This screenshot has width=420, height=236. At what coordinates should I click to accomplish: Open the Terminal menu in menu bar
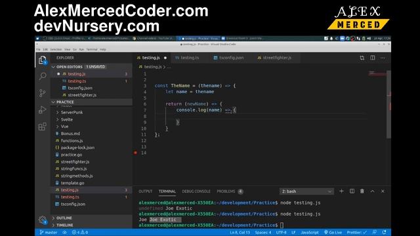coord(92,50)
